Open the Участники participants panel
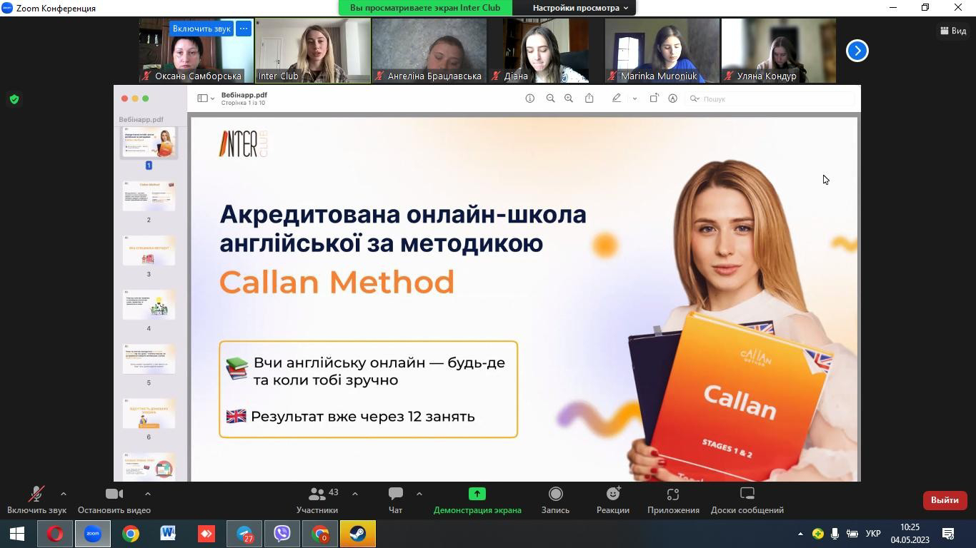Screen dimensions: 976x548 tap(317, 499)
